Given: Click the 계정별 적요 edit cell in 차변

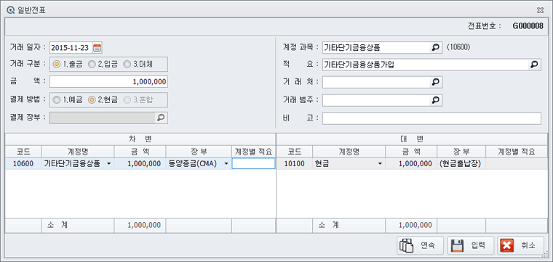Looking at the screenshot, I should pos(253,163).
